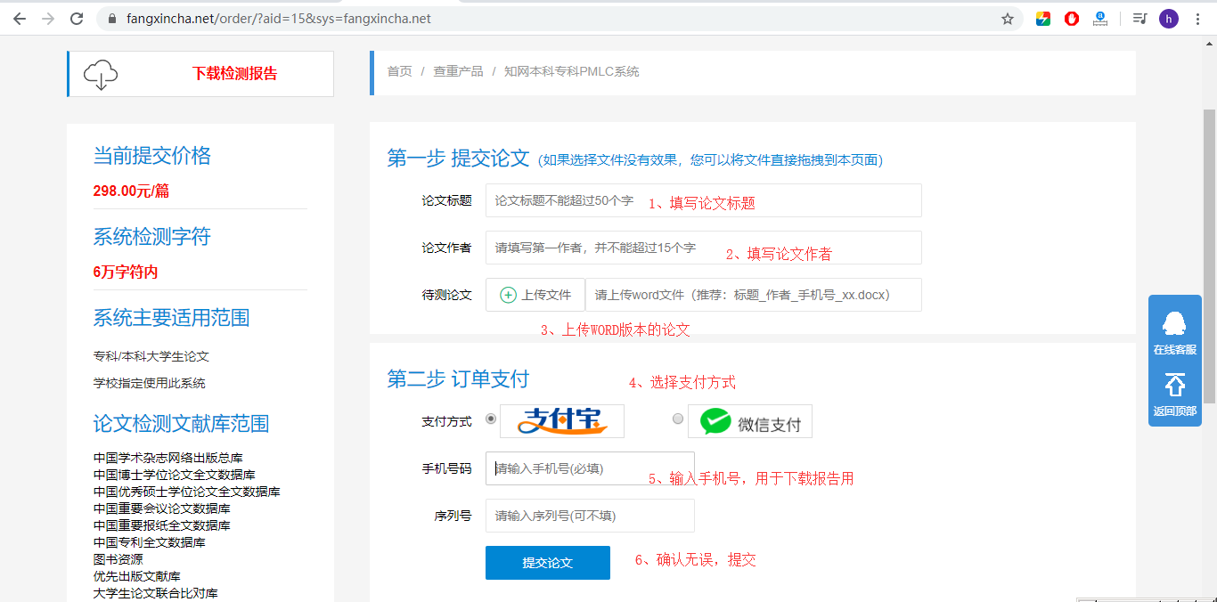Go to 首页 via the breadcrumb link
1217x602 pixels.
click(398, 72)
